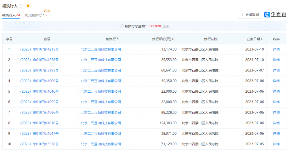View 详情 for case 执3993号
289x151 pixels.
point(276,70)
